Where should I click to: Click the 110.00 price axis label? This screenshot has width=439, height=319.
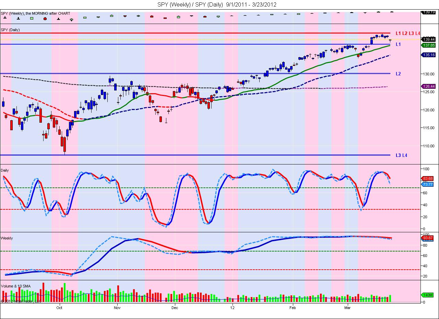429,146
